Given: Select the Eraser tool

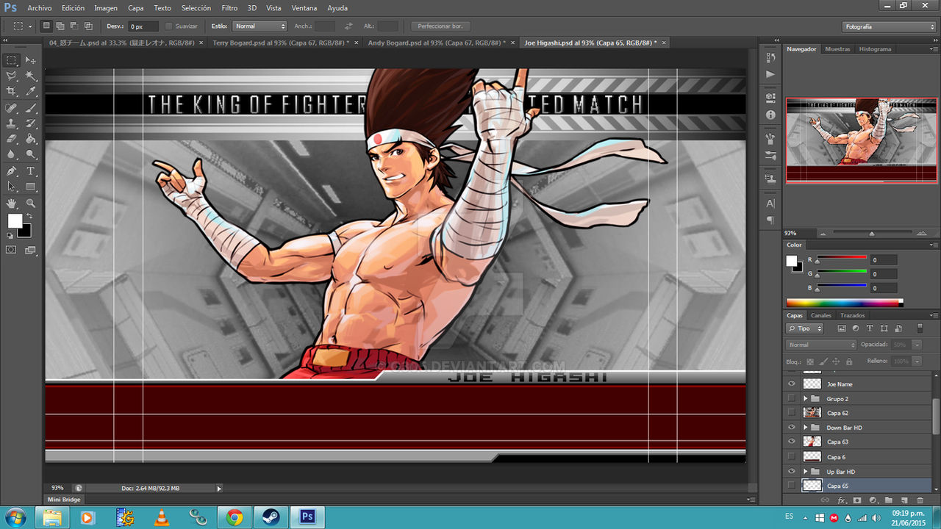Looking at the screenshot, I should tap(11, 139).
